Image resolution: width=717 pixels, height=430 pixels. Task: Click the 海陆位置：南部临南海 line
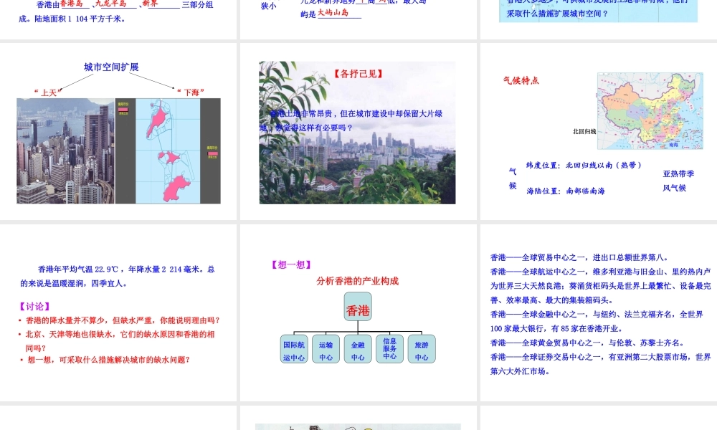(x=566, y=191)
